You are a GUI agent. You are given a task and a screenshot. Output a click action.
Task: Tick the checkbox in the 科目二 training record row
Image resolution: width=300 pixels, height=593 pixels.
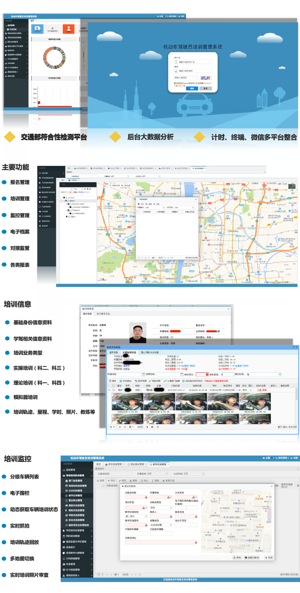[x=114, y=389]
